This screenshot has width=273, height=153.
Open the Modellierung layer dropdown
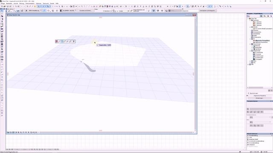pos(35,11)
